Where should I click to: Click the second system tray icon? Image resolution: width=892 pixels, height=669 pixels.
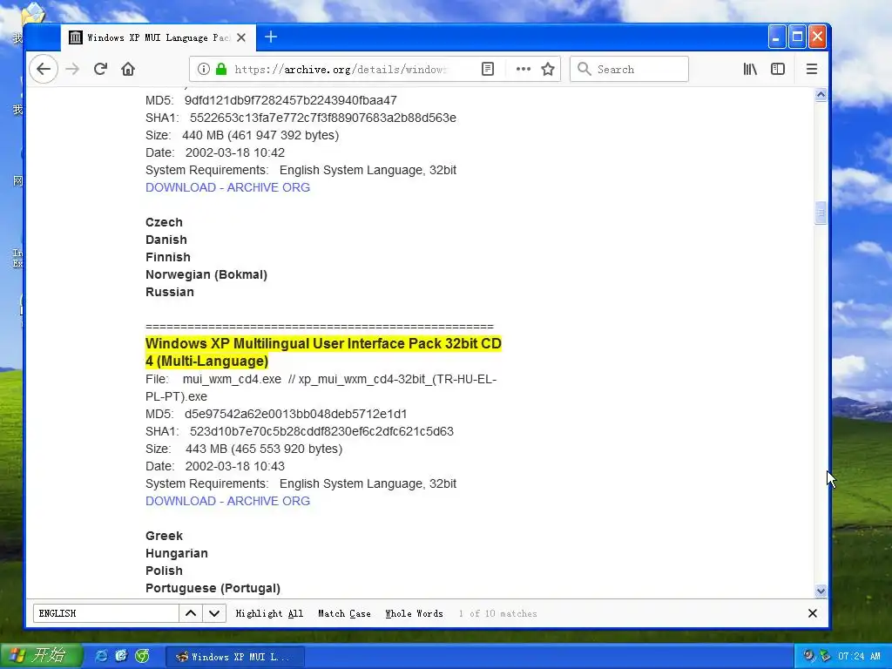pos(825,656)
